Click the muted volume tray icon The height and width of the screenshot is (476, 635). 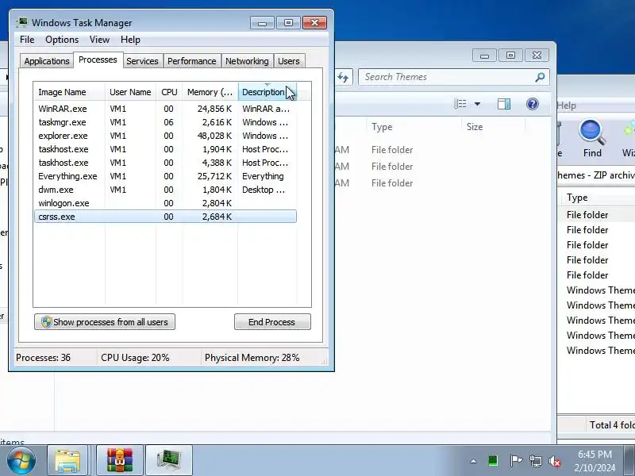tap(555, 461)
